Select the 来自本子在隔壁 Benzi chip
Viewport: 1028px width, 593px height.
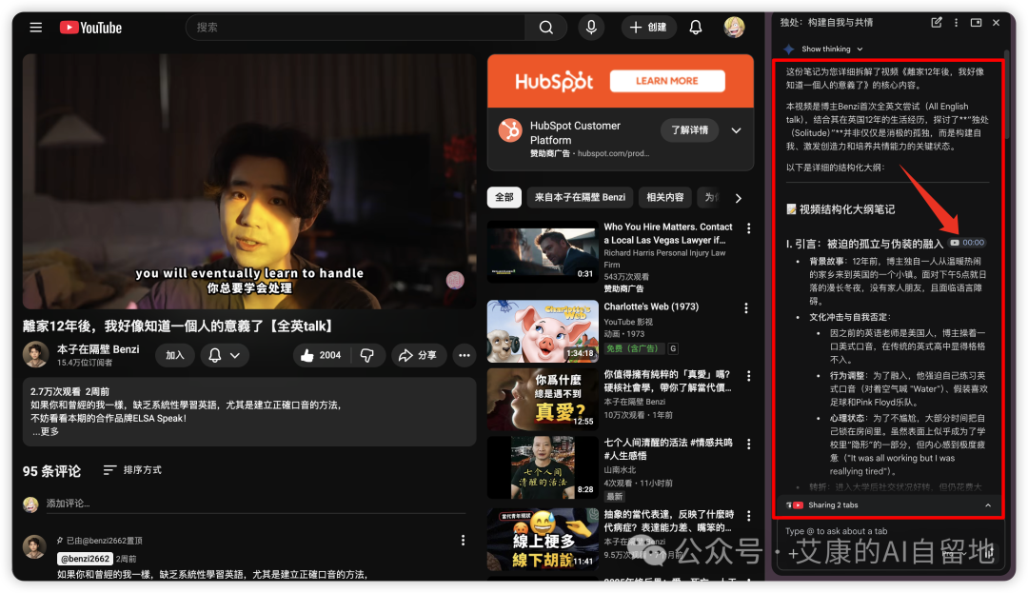pos(580,197)
